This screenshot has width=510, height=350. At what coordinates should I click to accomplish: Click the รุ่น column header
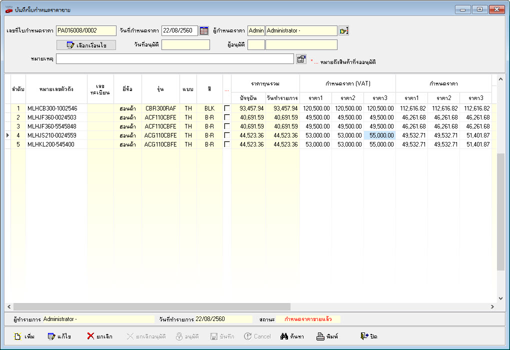click(160, 89)
